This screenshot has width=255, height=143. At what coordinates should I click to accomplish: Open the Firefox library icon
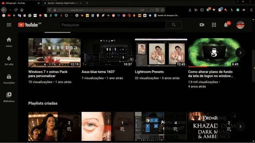point(196,10)
